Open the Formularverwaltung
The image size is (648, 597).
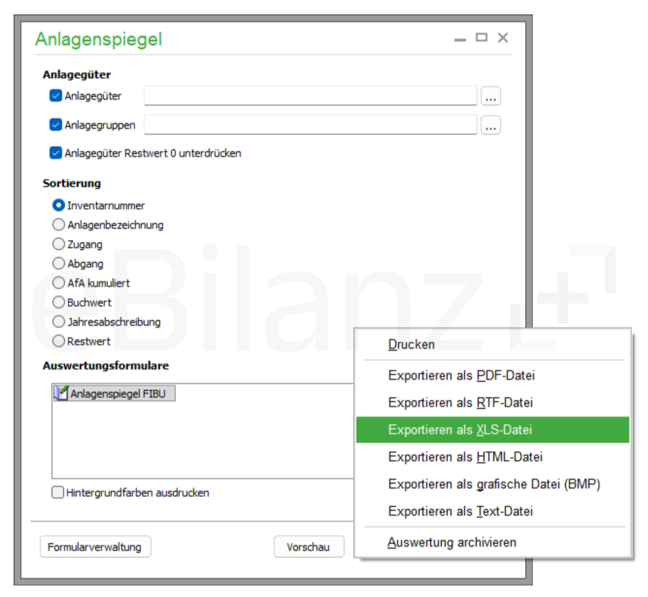click(95, 547)
